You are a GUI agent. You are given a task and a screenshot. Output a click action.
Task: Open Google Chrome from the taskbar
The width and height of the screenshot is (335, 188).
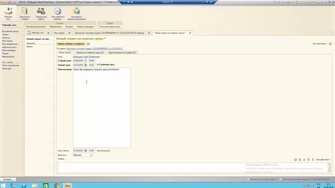(57, 185)
